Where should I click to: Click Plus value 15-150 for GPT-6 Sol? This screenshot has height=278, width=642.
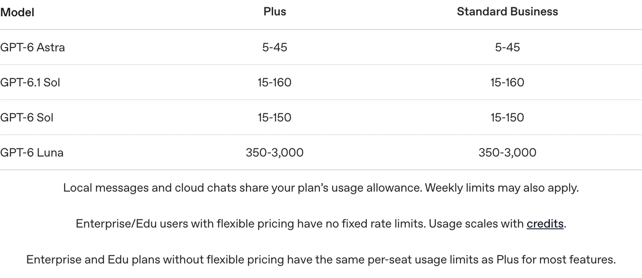[x=275, y=117]
